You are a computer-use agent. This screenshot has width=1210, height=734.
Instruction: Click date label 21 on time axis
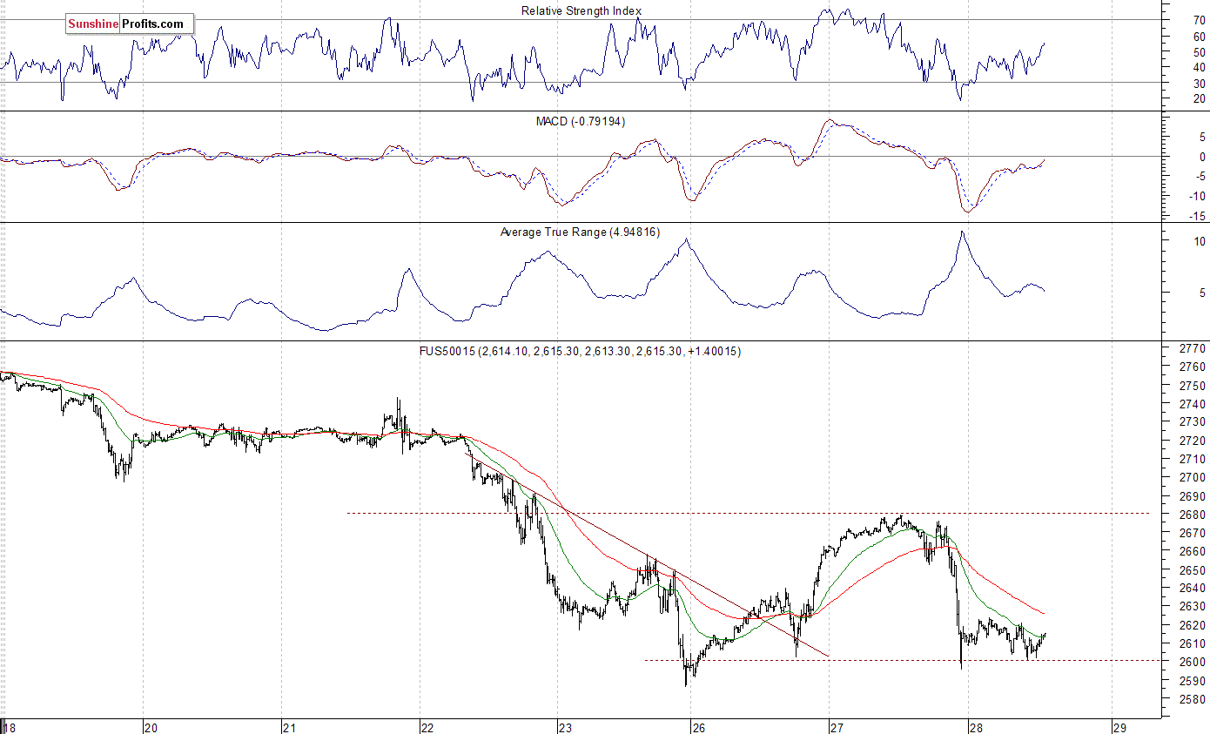point(289,727)
